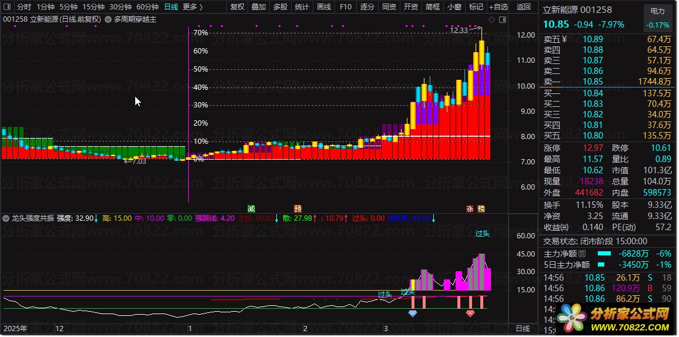Click 7.03 low price label

click(x=139, y=161)
